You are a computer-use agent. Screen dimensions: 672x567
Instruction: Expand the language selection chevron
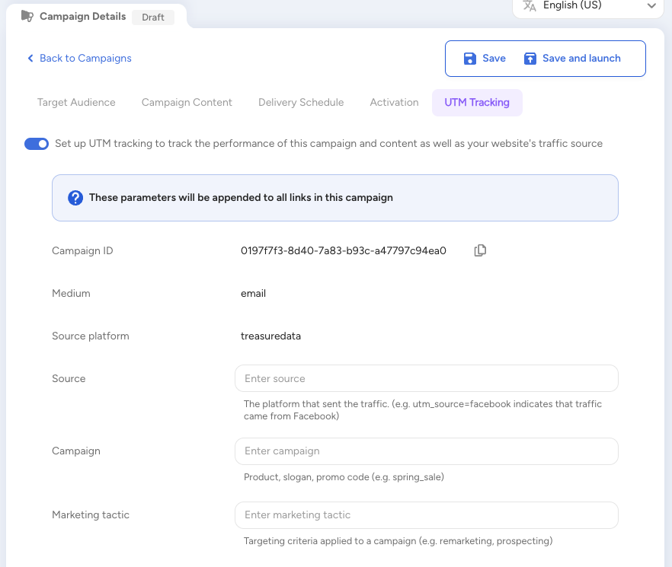pos(651,7)
